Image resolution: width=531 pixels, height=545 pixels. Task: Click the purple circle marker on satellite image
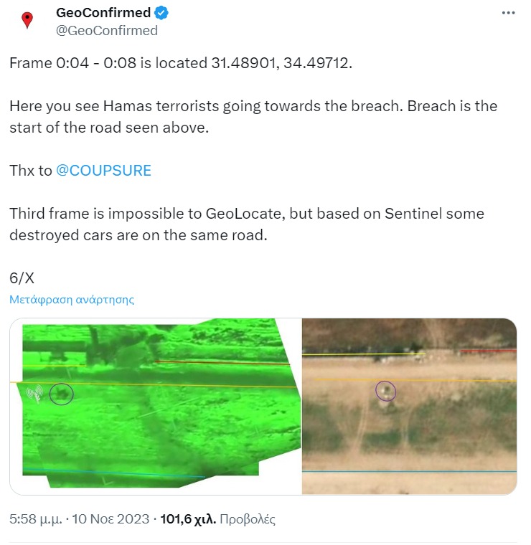tap(385, 391)
